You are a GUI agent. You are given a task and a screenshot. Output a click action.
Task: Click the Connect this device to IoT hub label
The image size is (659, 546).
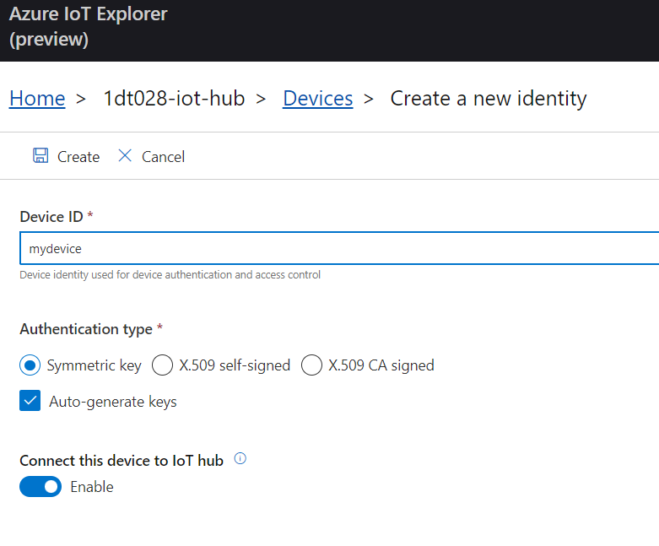click(122, 460)
